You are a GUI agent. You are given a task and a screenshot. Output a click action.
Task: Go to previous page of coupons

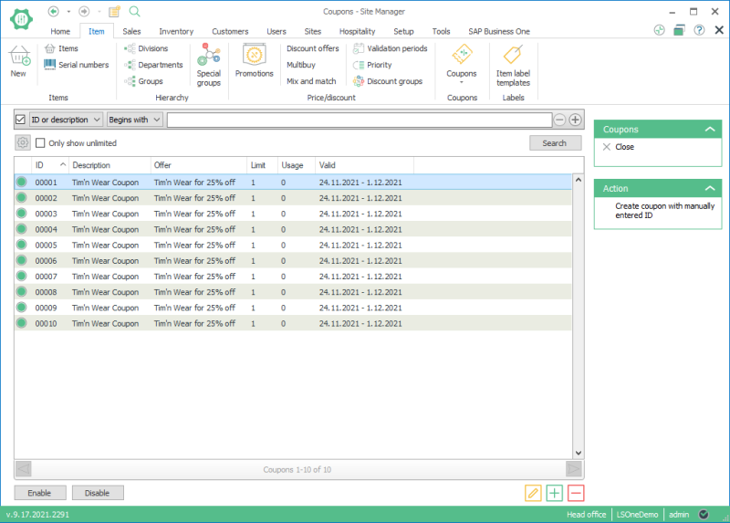coord(24,469)
